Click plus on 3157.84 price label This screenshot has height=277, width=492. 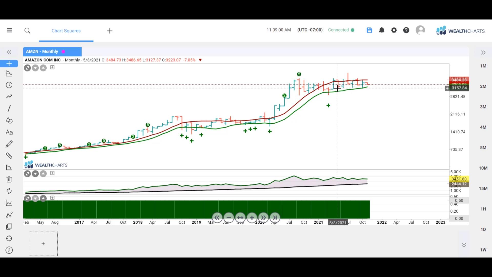pos(447,88)
